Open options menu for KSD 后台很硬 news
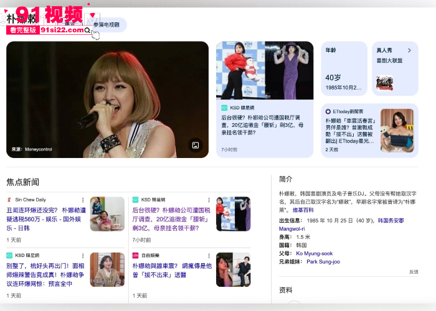This screenshot has width=436, height=311. [209, 200]
